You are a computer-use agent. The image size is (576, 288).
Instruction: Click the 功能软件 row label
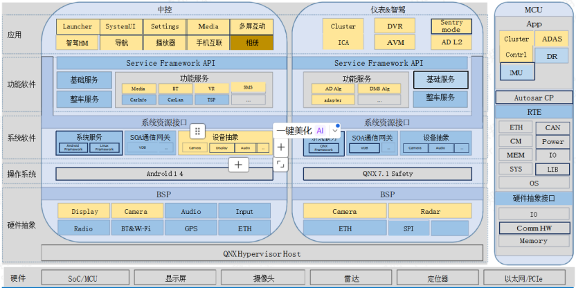21,84
